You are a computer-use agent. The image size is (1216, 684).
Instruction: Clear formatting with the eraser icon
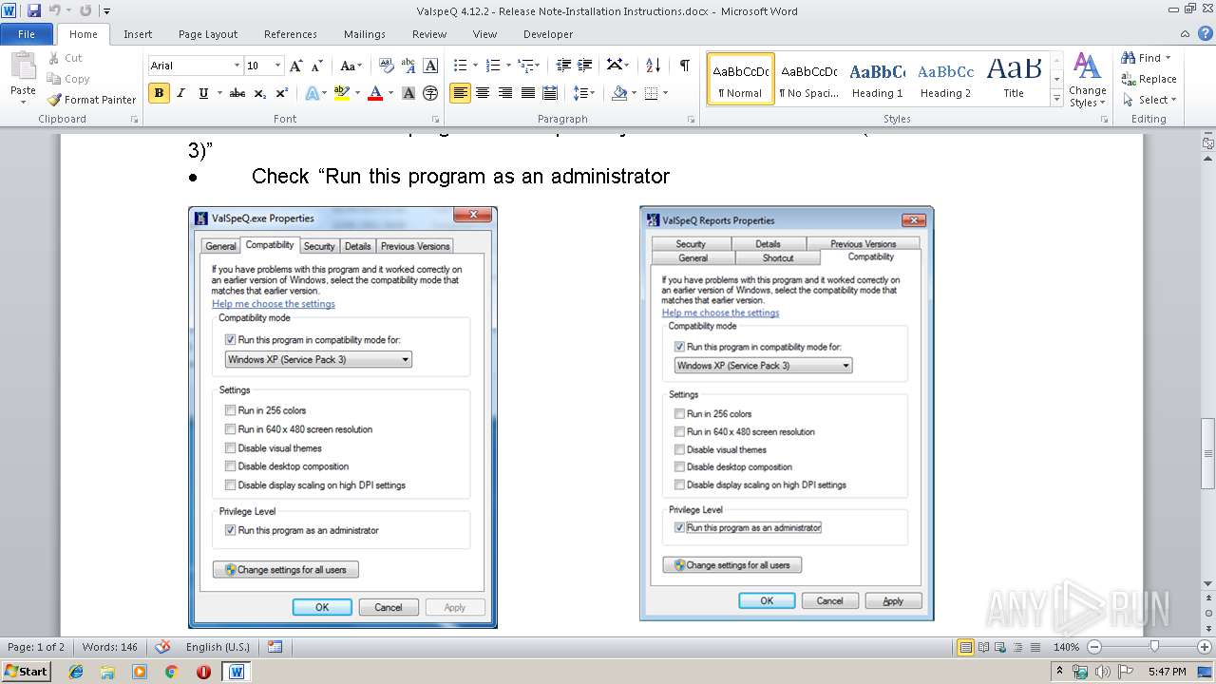point(387,66)
